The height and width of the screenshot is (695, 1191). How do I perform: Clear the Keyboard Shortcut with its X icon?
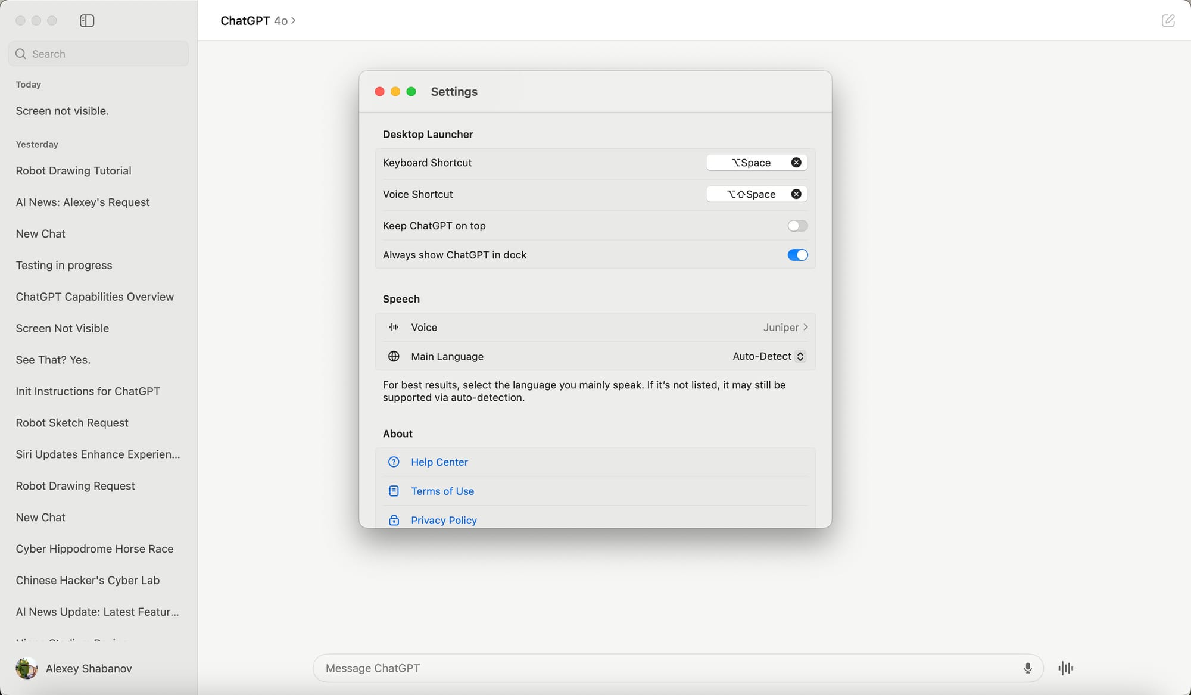point(796,162)
